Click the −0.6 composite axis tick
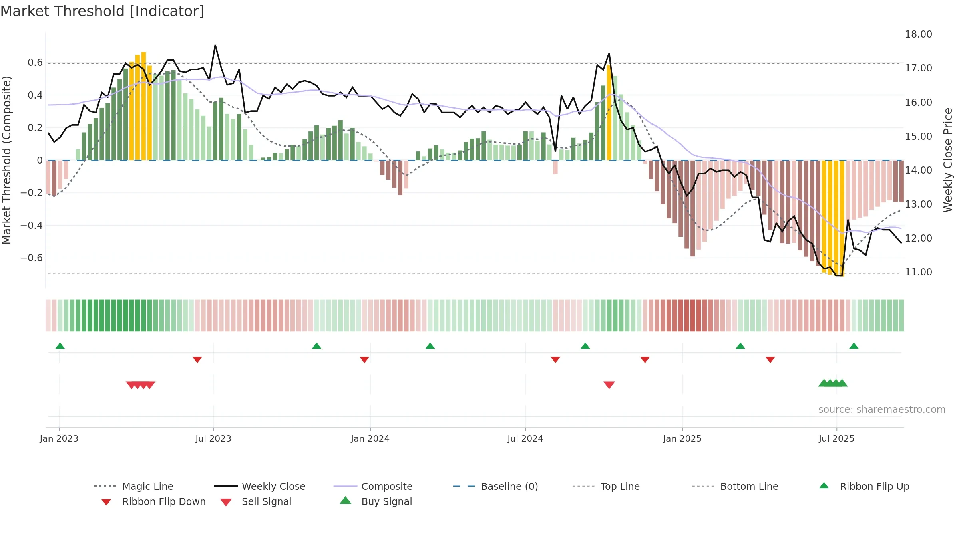959x539 pixels. pos(32,258)
